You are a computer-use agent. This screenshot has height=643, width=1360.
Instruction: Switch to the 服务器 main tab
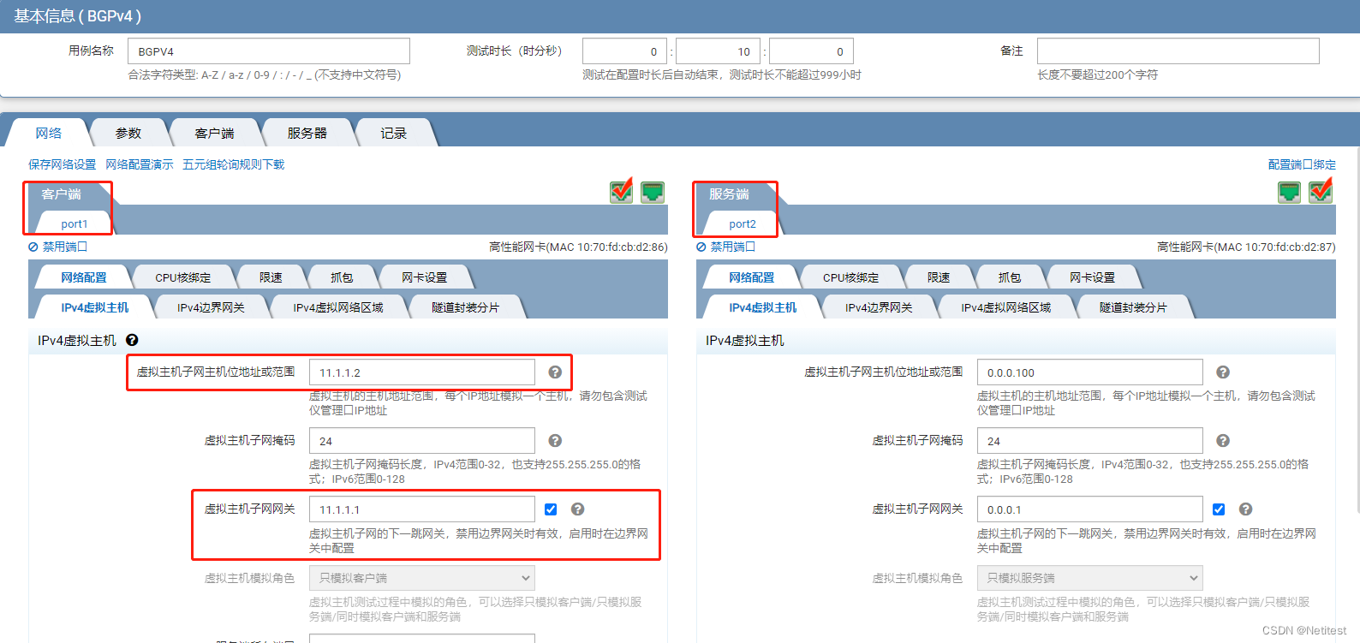click(x=307, y=133)
